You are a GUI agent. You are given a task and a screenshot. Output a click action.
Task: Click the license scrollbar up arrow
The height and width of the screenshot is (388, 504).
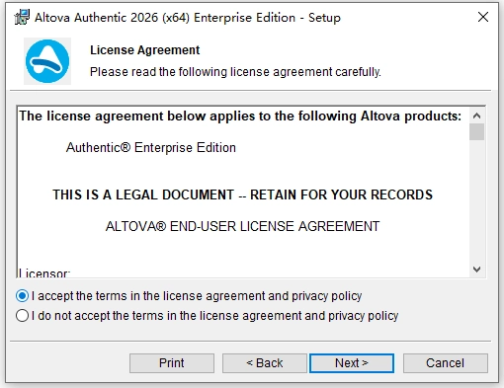coord(476,116)
